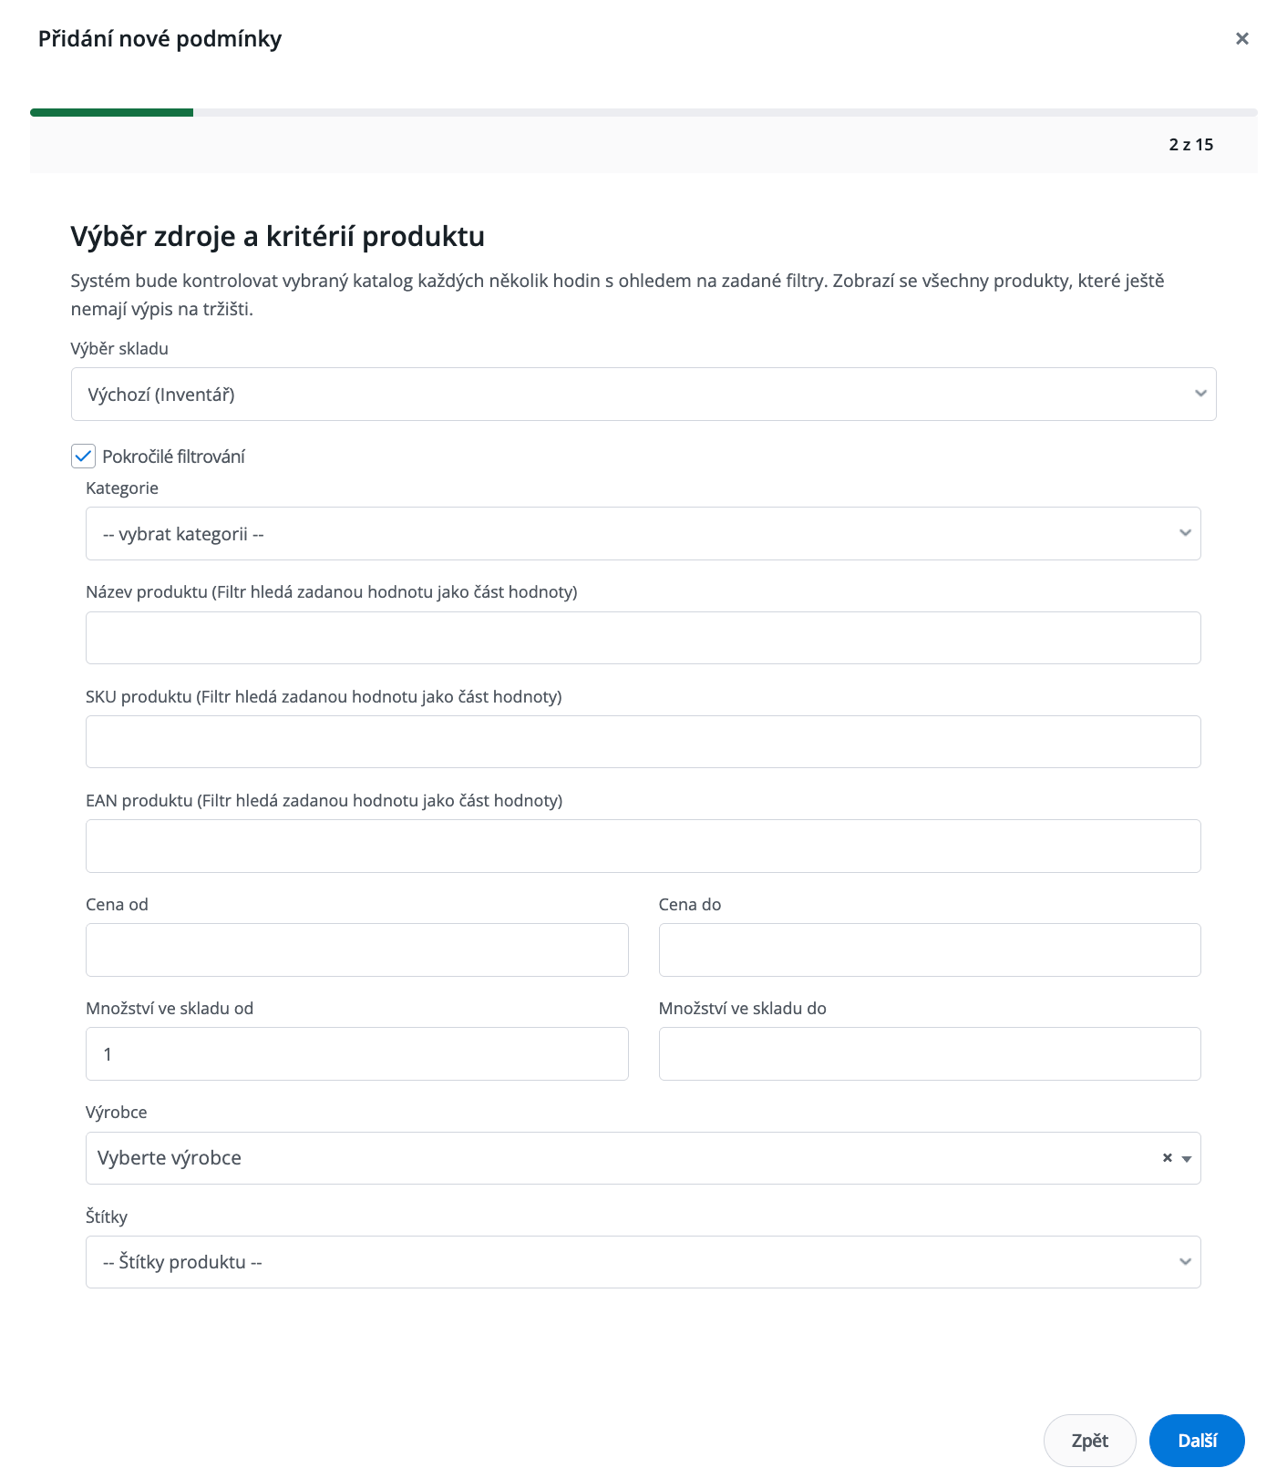Open the Výrobce dropdown arrow
1287x1478 pixels.
click(x=1187, y=1159)
